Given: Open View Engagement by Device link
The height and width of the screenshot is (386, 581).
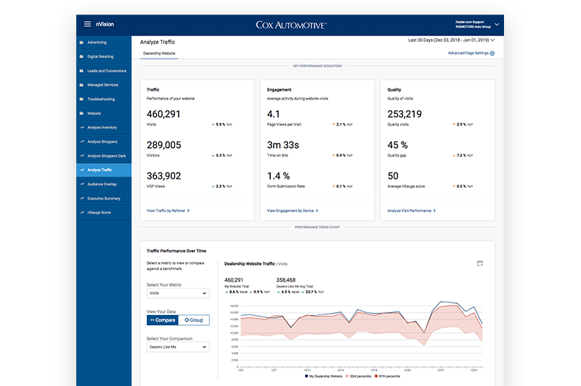Looking at the screenshot, I should [293, 210].
